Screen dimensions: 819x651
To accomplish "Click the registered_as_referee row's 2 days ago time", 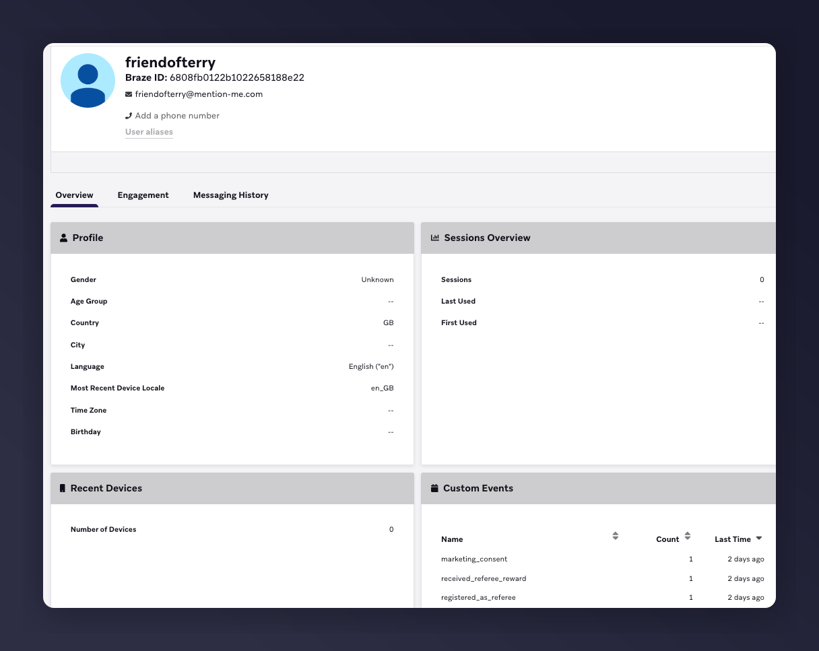I will point(746,598).
